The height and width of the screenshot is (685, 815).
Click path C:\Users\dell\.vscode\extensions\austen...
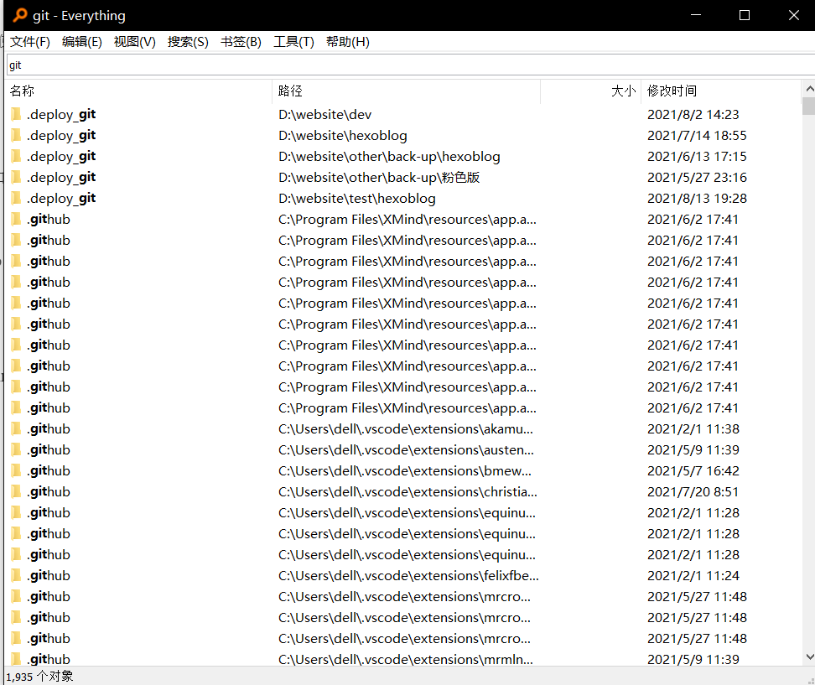[x=406, y=449]
